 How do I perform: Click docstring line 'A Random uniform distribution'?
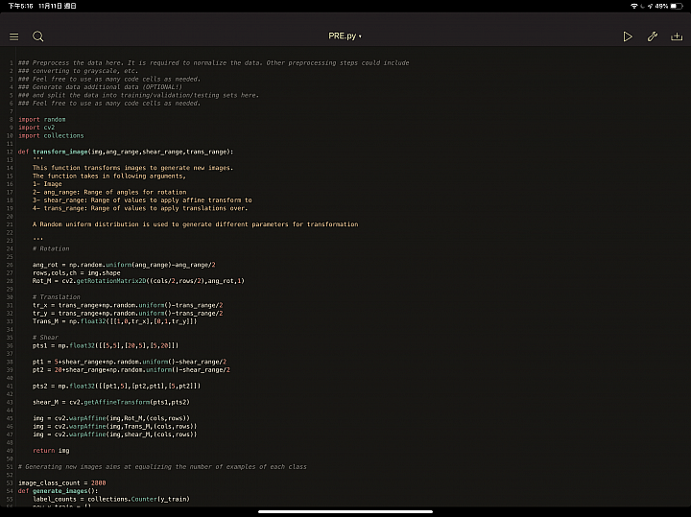pos(195,224)
